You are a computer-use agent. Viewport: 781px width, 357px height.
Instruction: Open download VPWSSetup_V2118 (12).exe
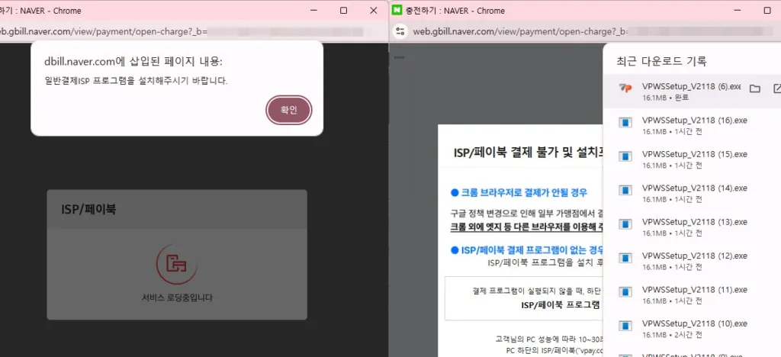(694, 256)
